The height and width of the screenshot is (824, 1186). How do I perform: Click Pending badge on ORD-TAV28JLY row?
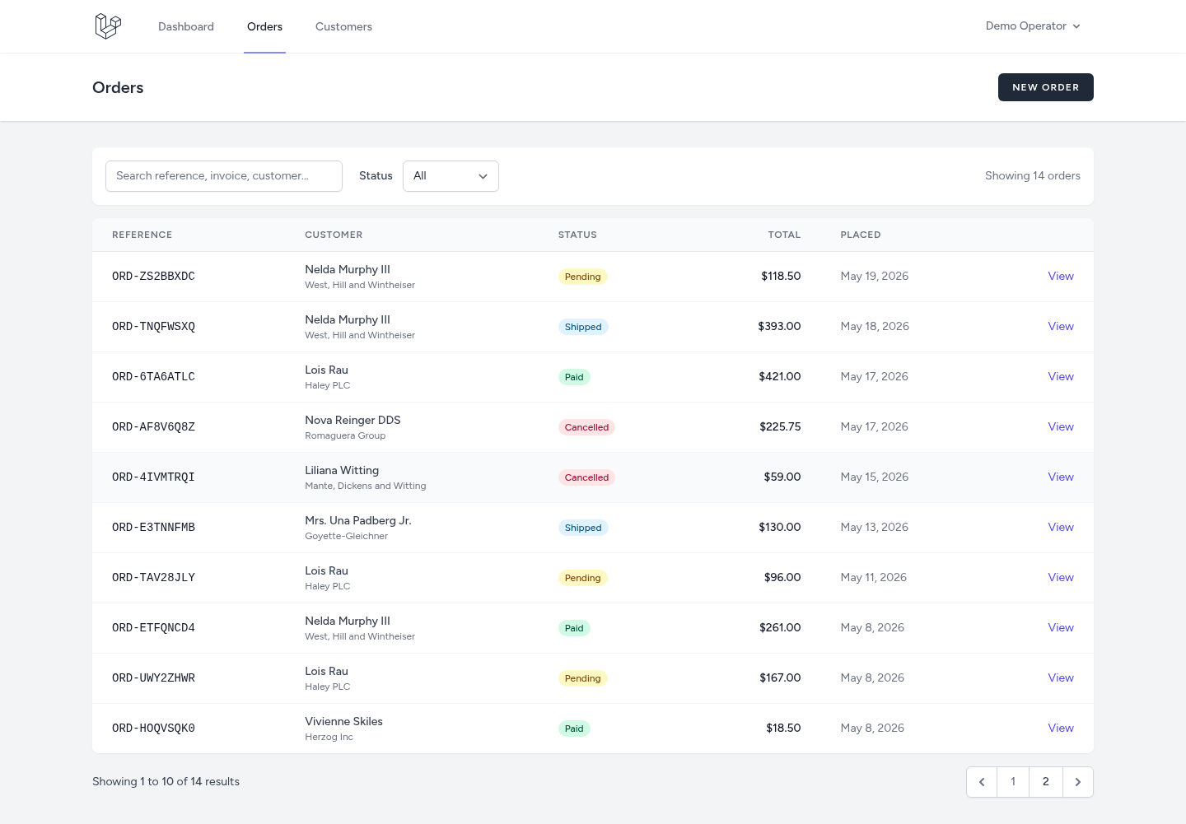582,578
